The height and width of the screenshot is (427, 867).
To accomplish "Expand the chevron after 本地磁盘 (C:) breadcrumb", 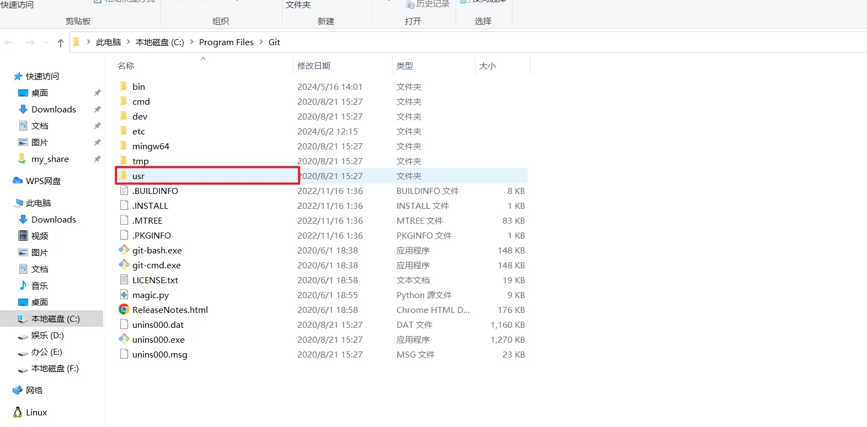I will point(191,42).
